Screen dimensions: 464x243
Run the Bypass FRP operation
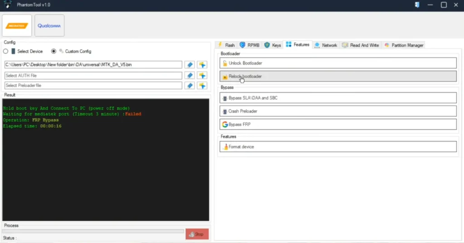338,124
